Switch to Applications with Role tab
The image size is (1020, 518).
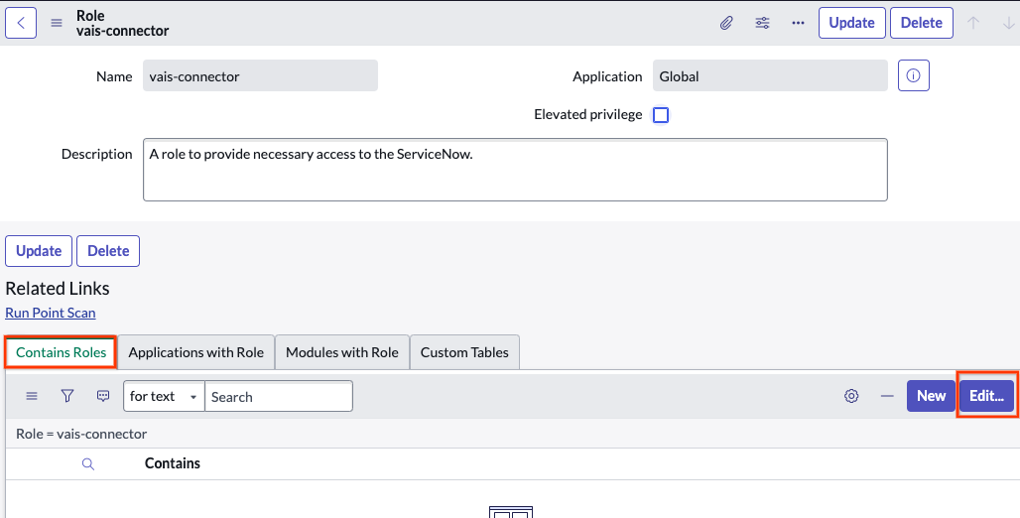pos(196,352)
